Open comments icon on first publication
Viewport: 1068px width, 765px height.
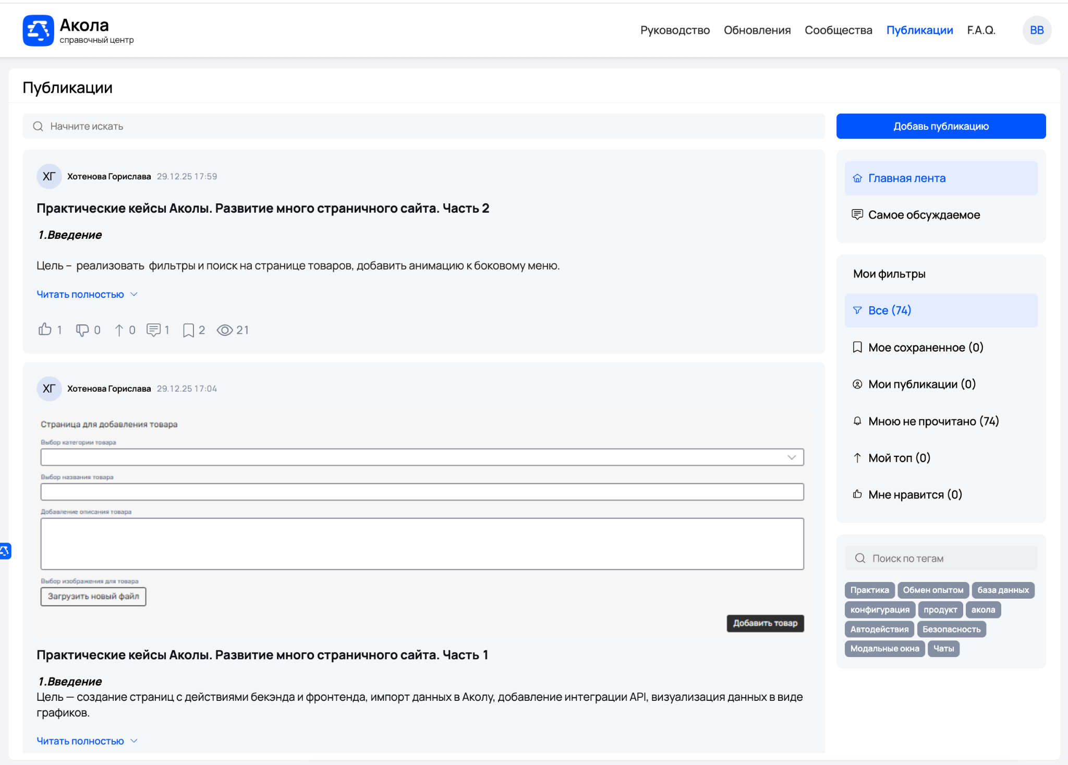click(x=153, y=330)
